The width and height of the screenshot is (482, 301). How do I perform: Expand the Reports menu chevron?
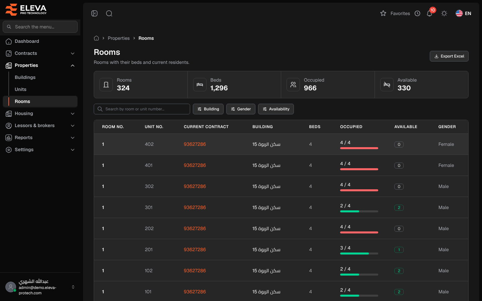tap(73, 138)
